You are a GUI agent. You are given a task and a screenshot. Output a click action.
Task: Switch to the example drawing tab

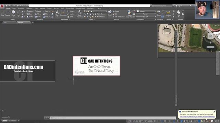coord(23,22)
